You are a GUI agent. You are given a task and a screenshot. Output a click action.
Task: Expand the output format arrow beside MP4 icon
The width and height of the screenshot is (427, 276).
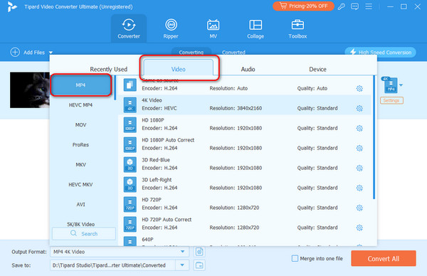point(401,85)
